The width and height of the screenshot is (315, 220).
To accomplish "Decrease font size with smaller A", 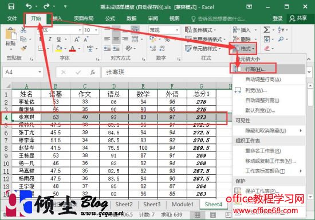I will click(86, 39).
